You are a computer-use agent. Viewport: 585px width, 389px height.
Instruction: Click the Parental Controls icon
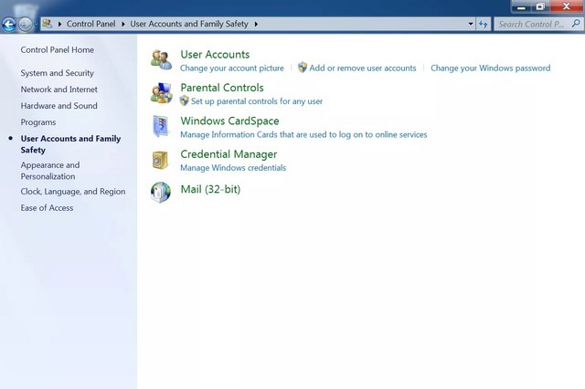click(161, 93)
